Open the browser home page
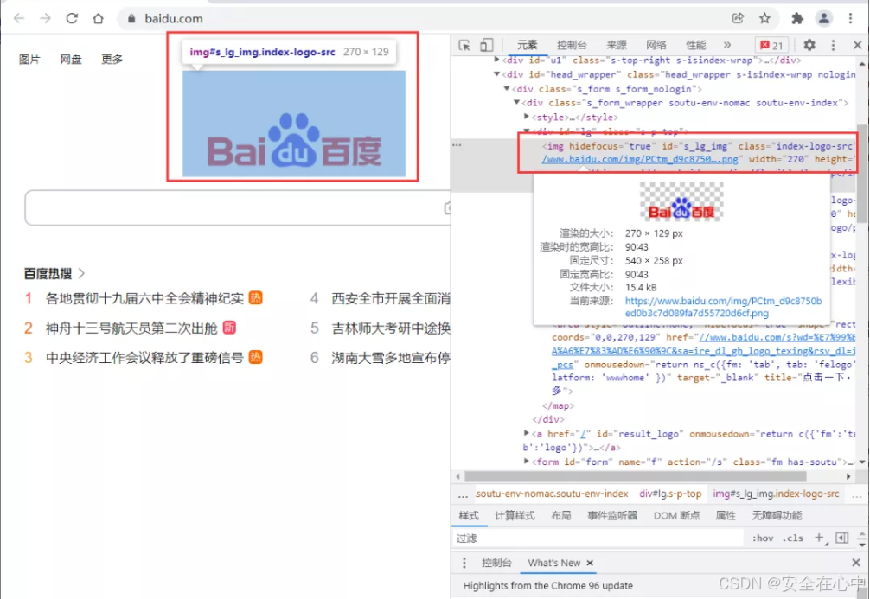 tap(99, 18)
